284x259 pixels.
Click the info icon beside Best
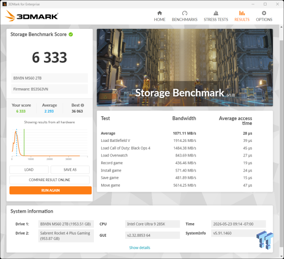pos(82,105)
